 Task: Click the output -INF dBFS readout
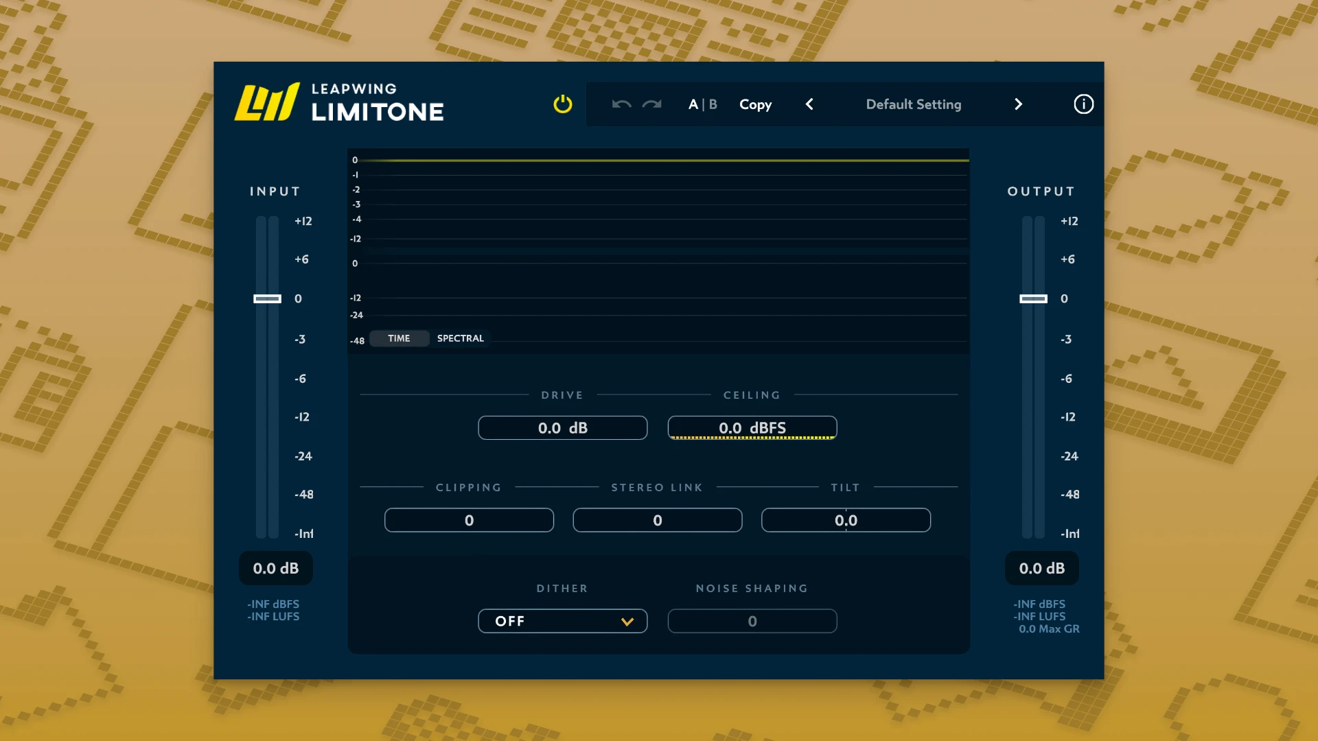[x=1039, y=604]
